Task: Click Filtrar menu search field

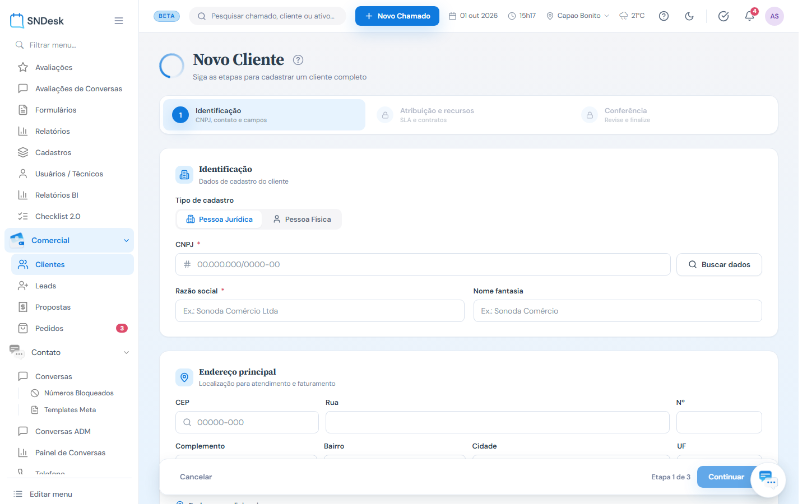Action: point(69,45)
